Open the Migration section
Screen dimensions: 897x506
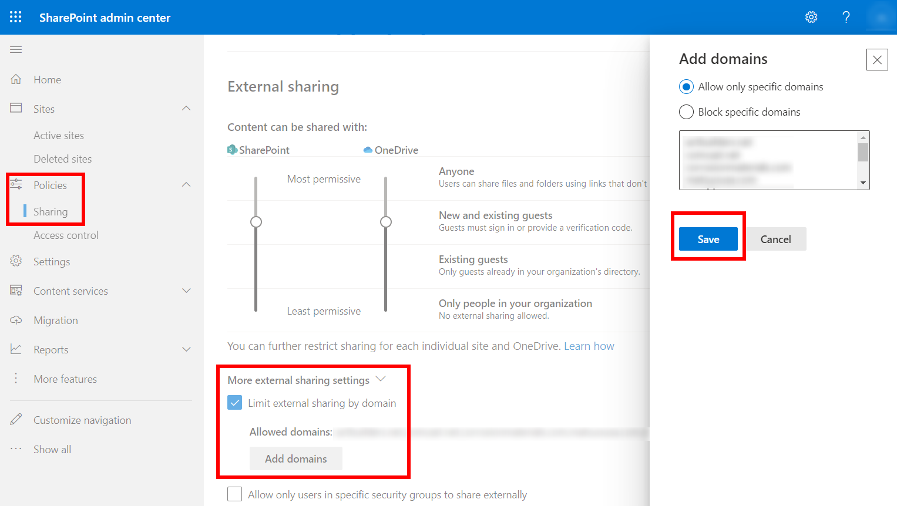pos(56,320)
